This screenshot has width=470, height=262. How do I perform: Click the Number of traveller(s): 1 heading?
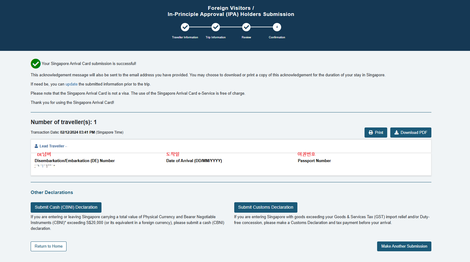(x=63, y=122)
